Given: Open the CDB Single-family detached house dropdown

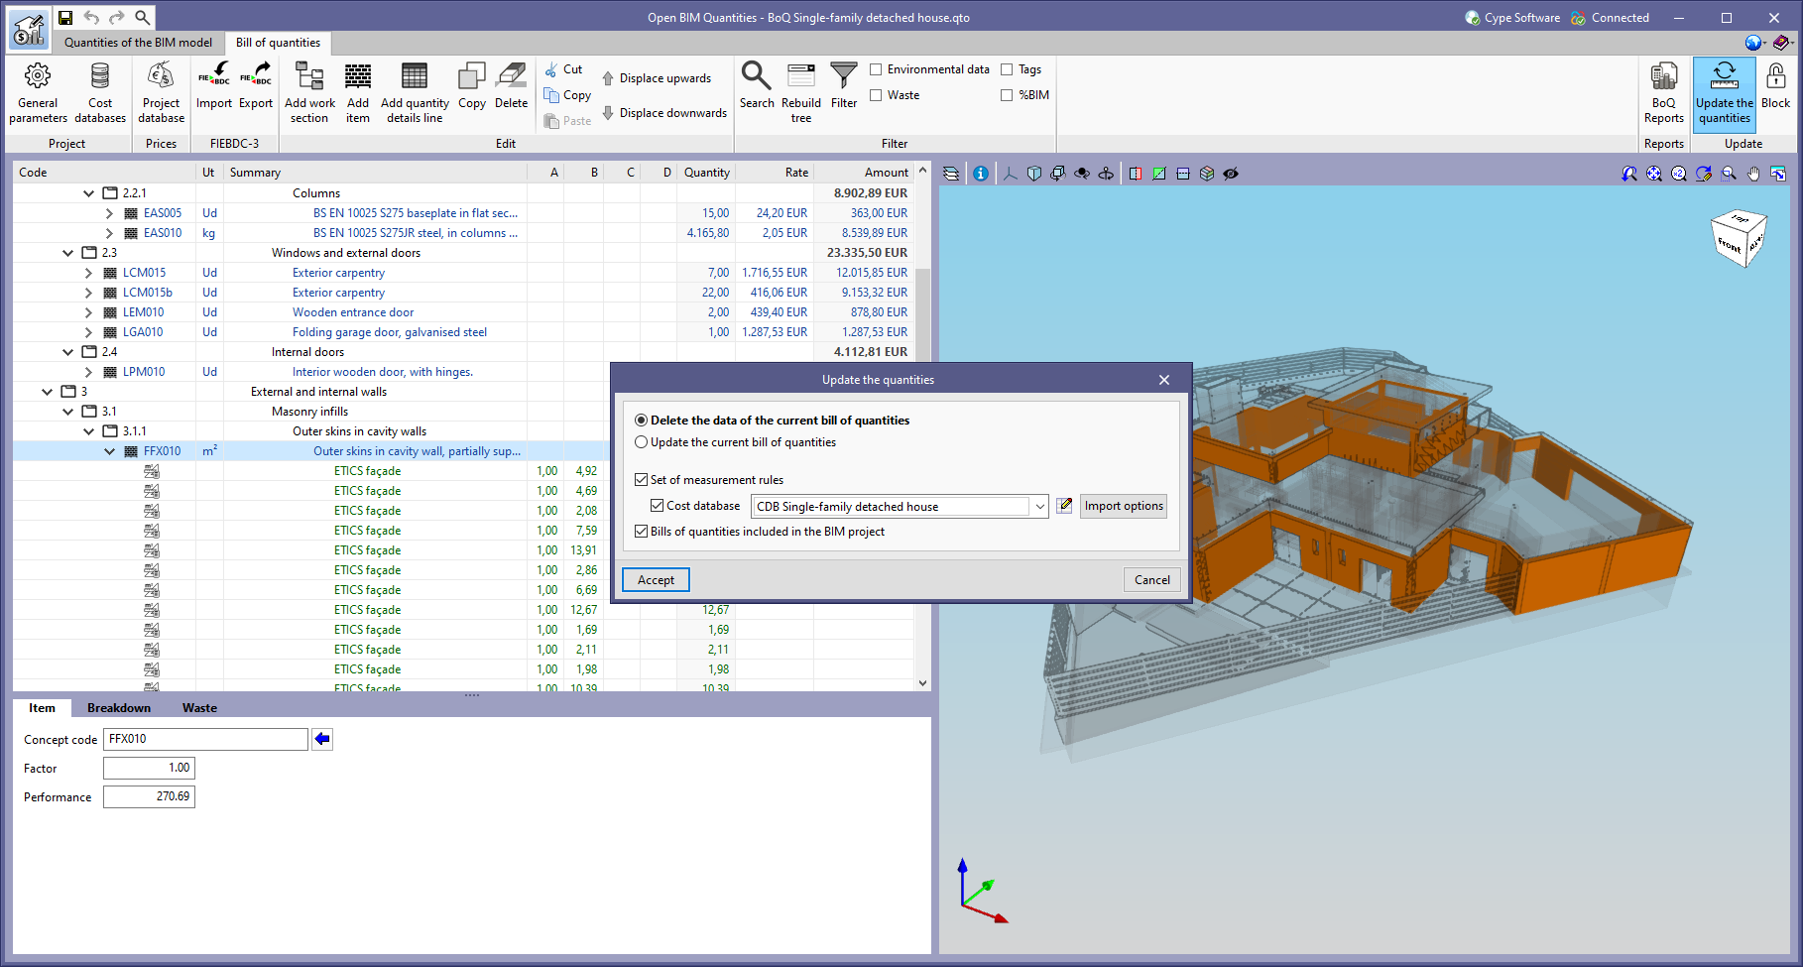Looking at the screenshot, I should coord(1038,506).
